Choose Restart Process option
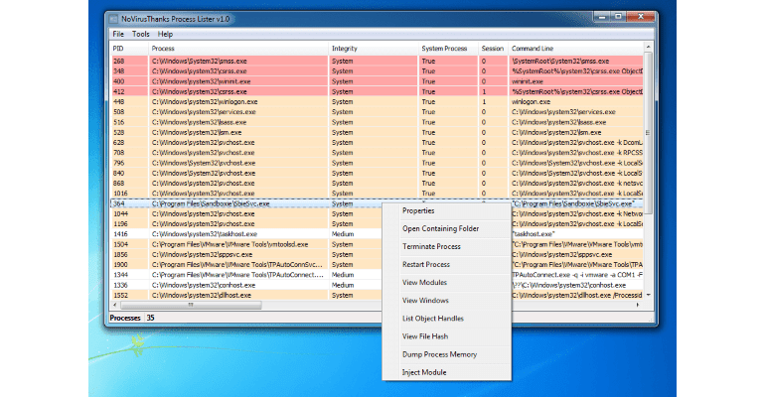 pyautogui.click(x=426, y=265)
